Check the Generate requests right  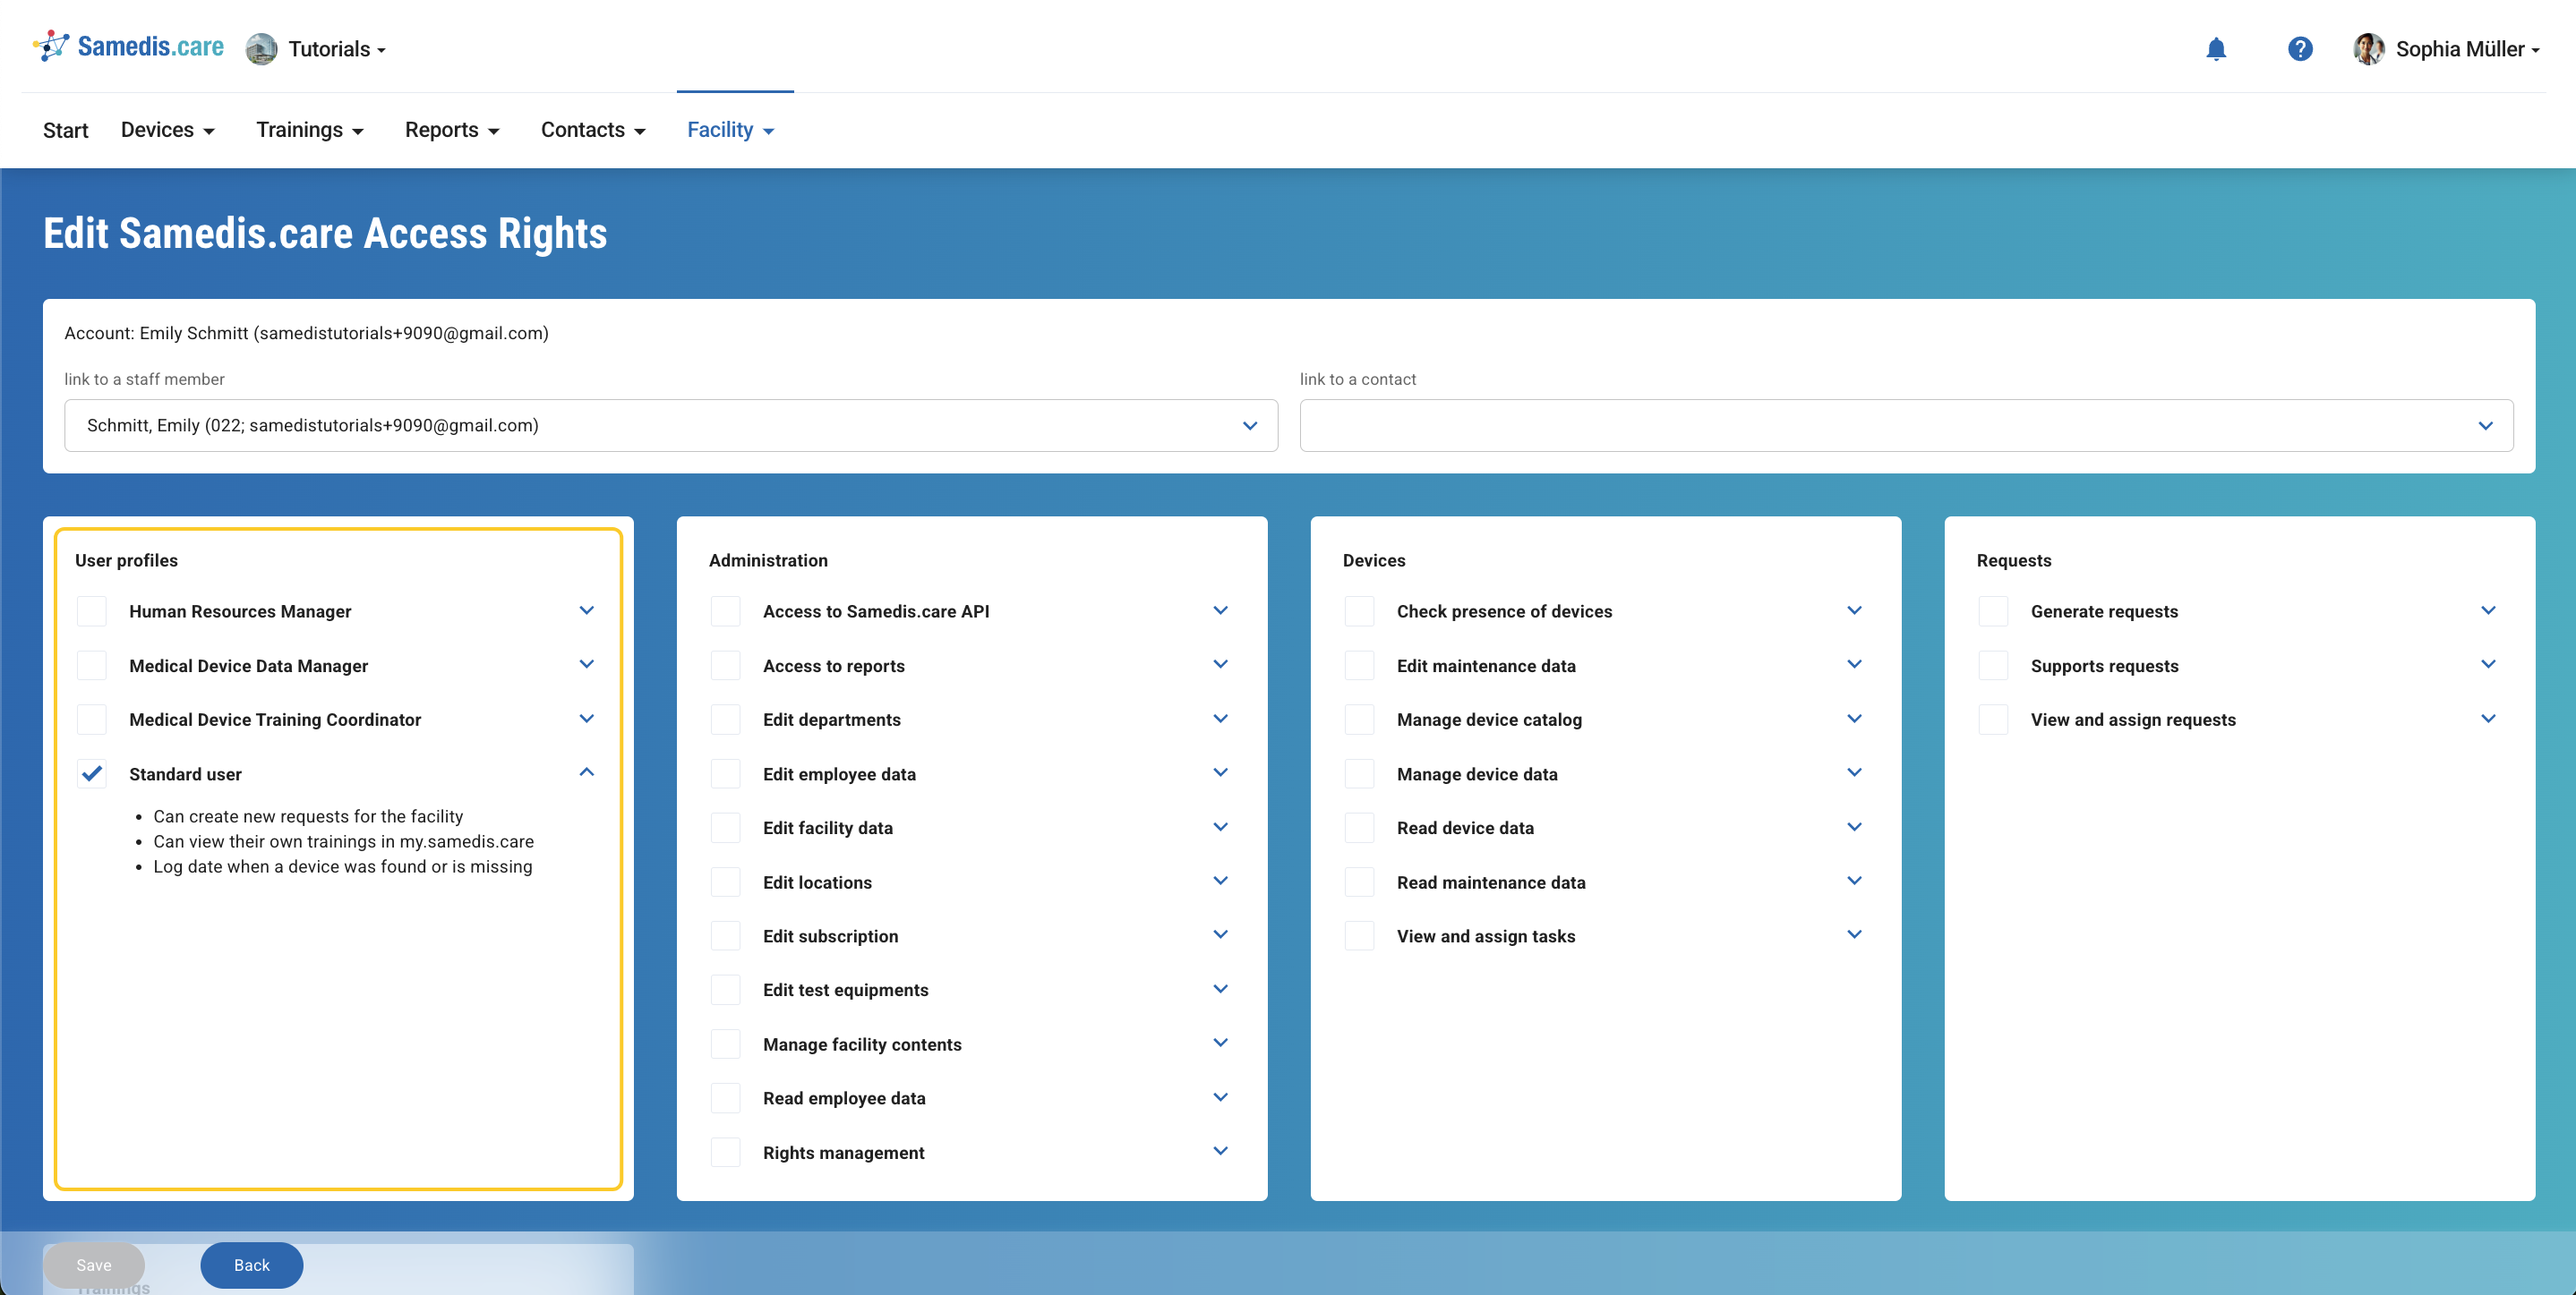[1994, 611]
